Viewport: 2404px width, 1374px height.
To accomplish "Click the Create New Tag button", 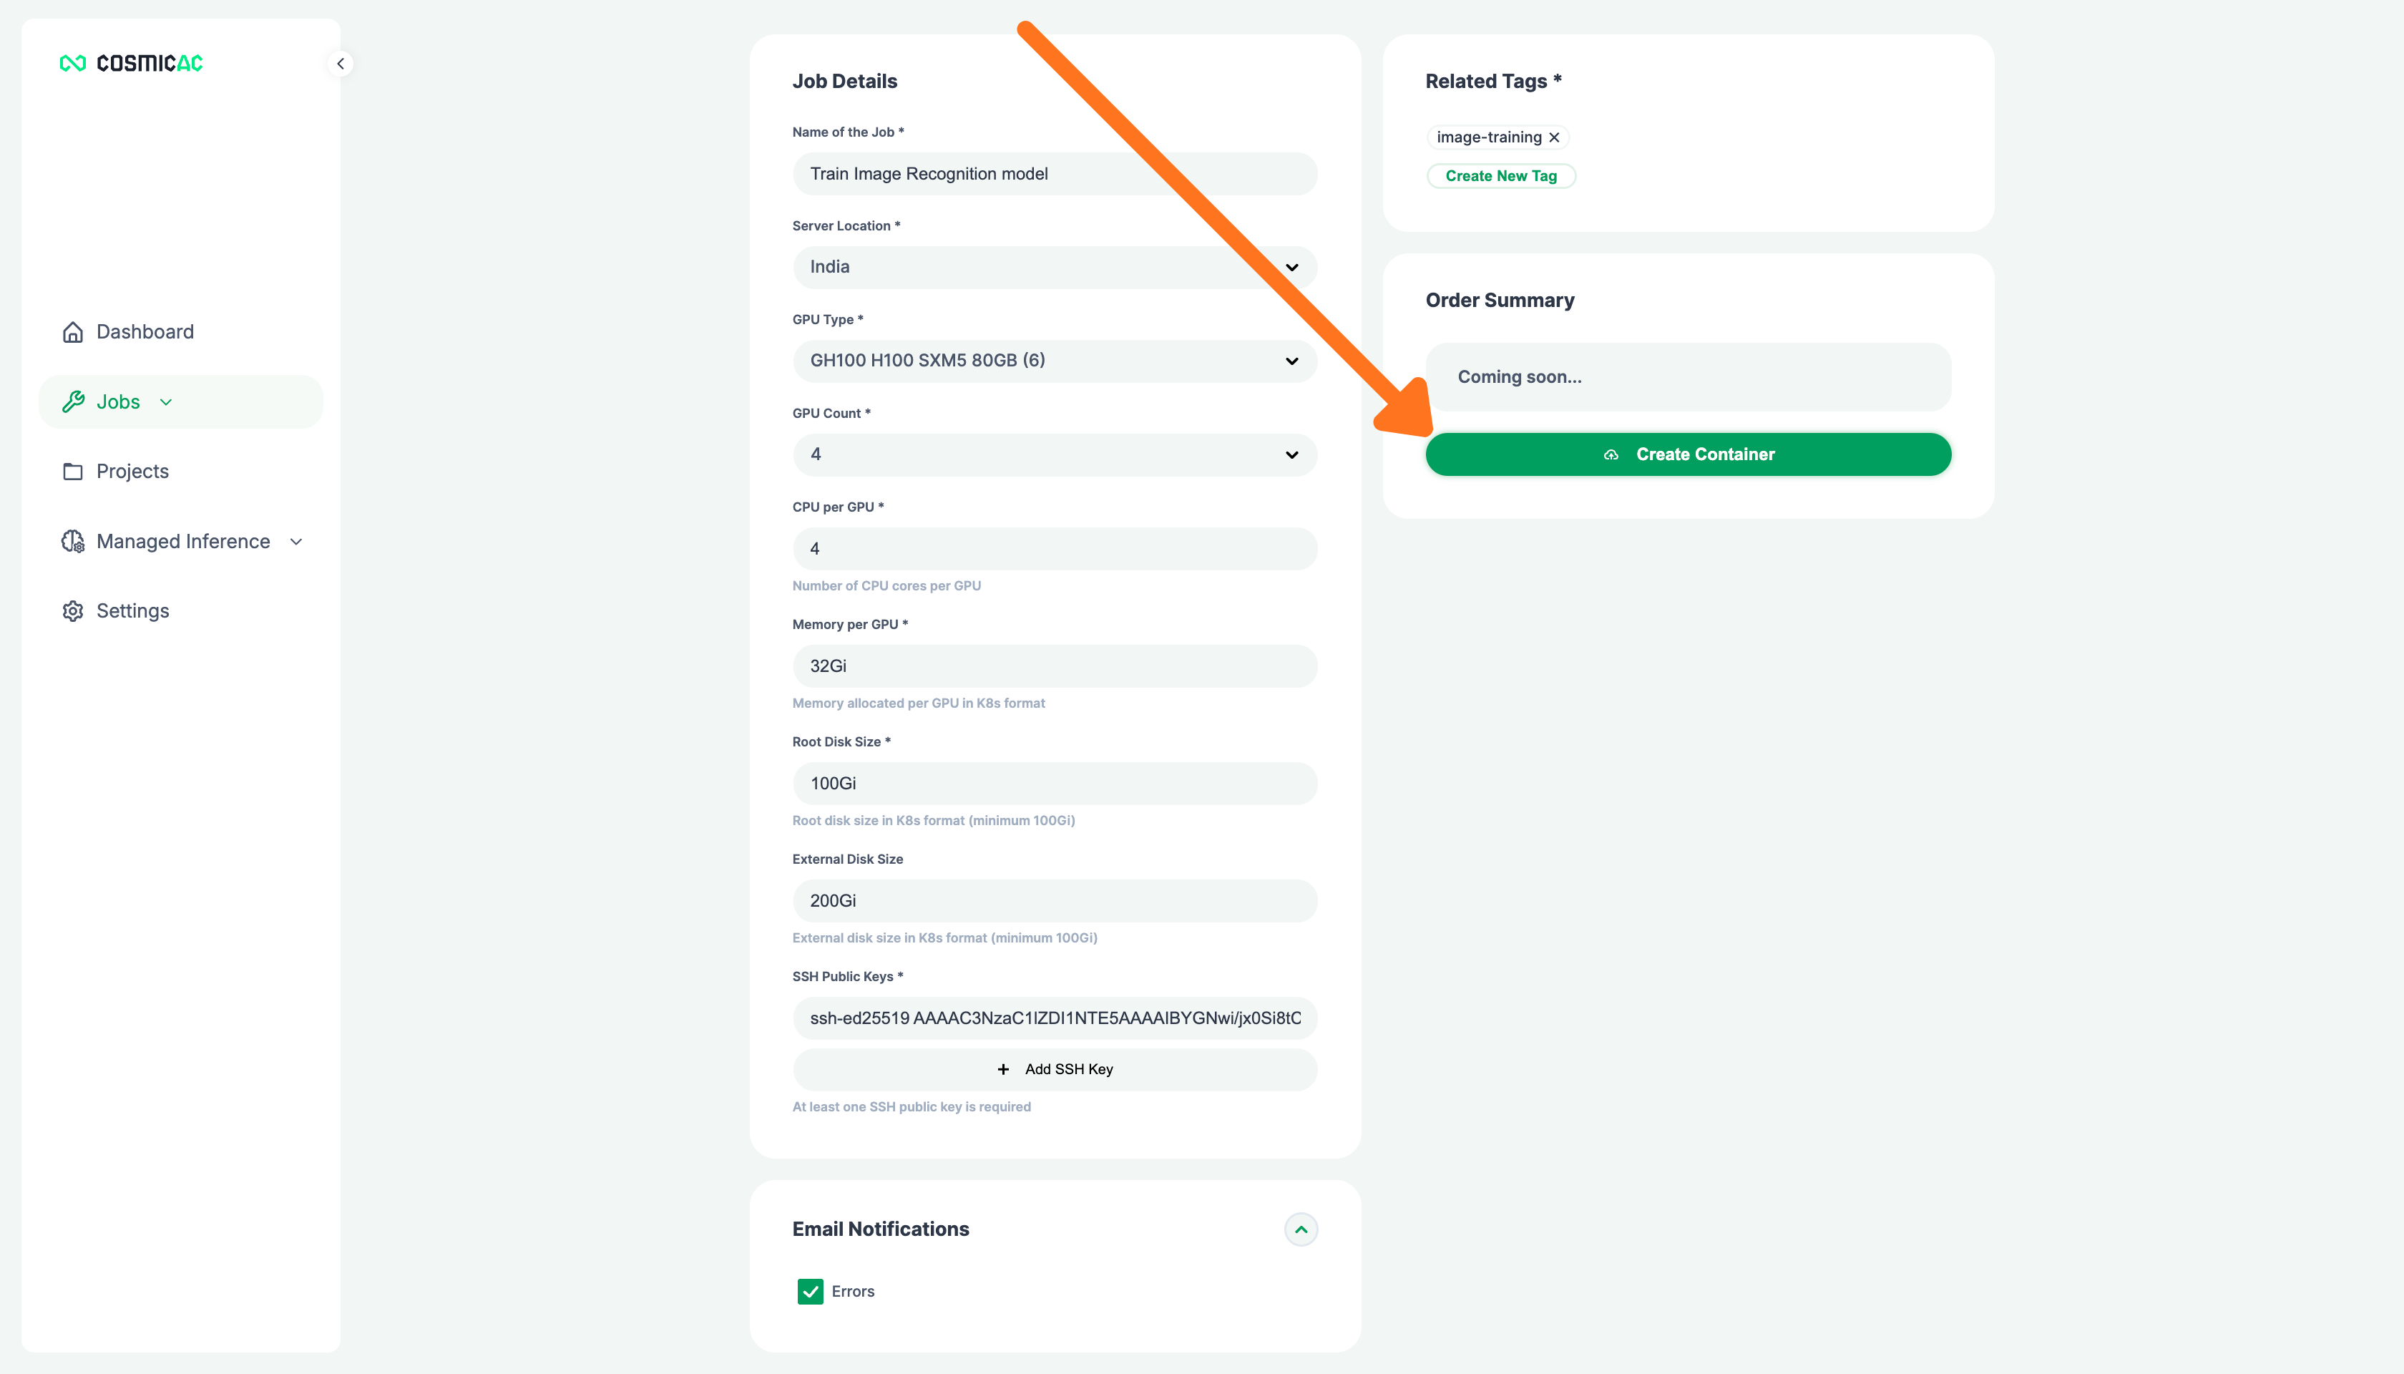I will pos(1501,177).
